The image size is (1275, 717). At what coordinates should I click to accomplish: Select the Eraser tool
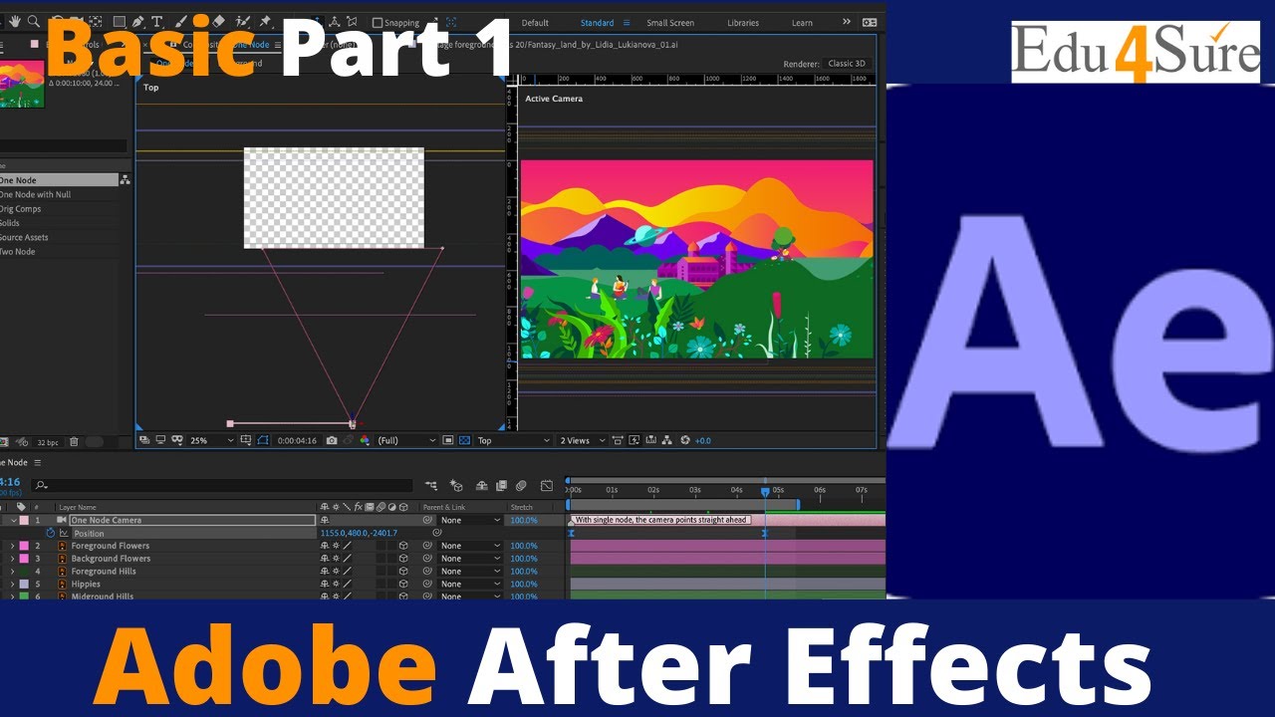[218, 21]
